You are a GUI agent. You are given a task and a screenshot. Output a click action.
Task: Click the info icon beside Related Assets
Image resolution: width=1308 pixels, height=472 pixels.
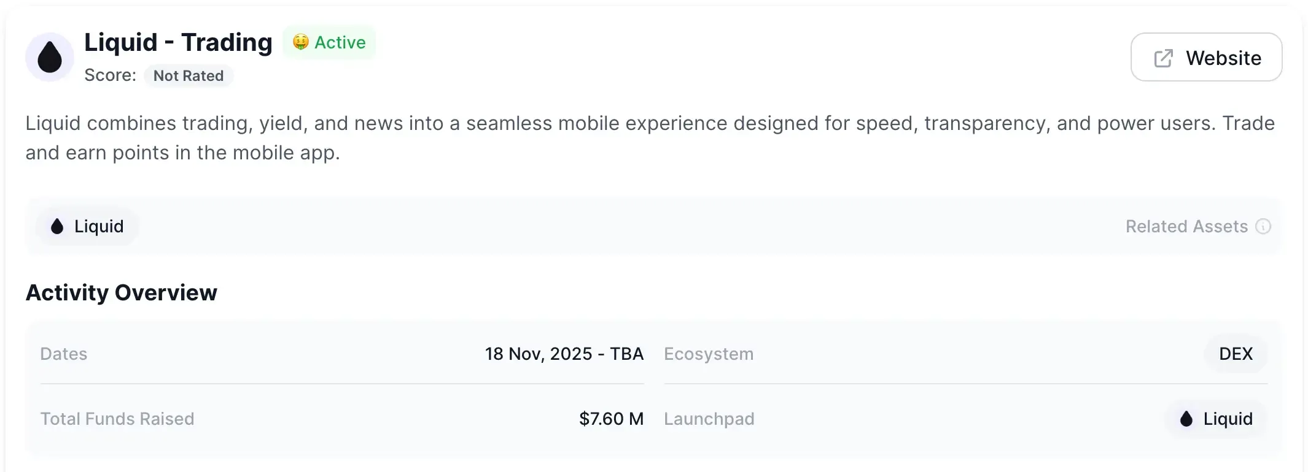coord(1263,226)
